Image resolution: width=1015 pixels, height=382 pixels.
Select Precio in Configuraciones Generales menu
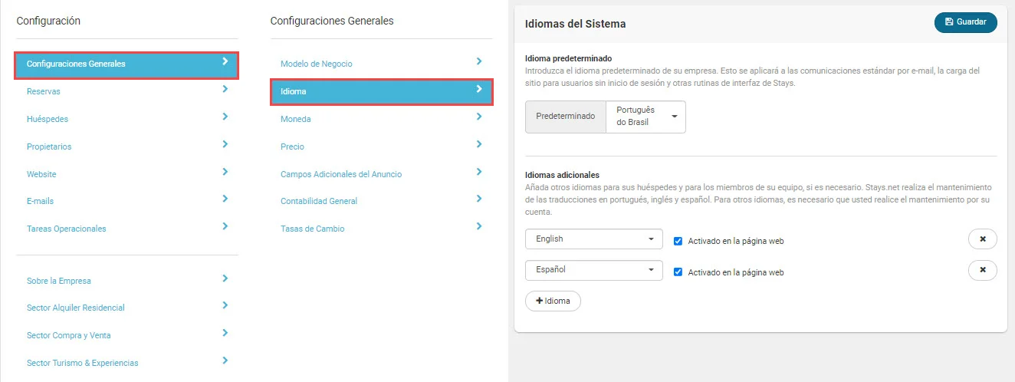click(292, 147)
